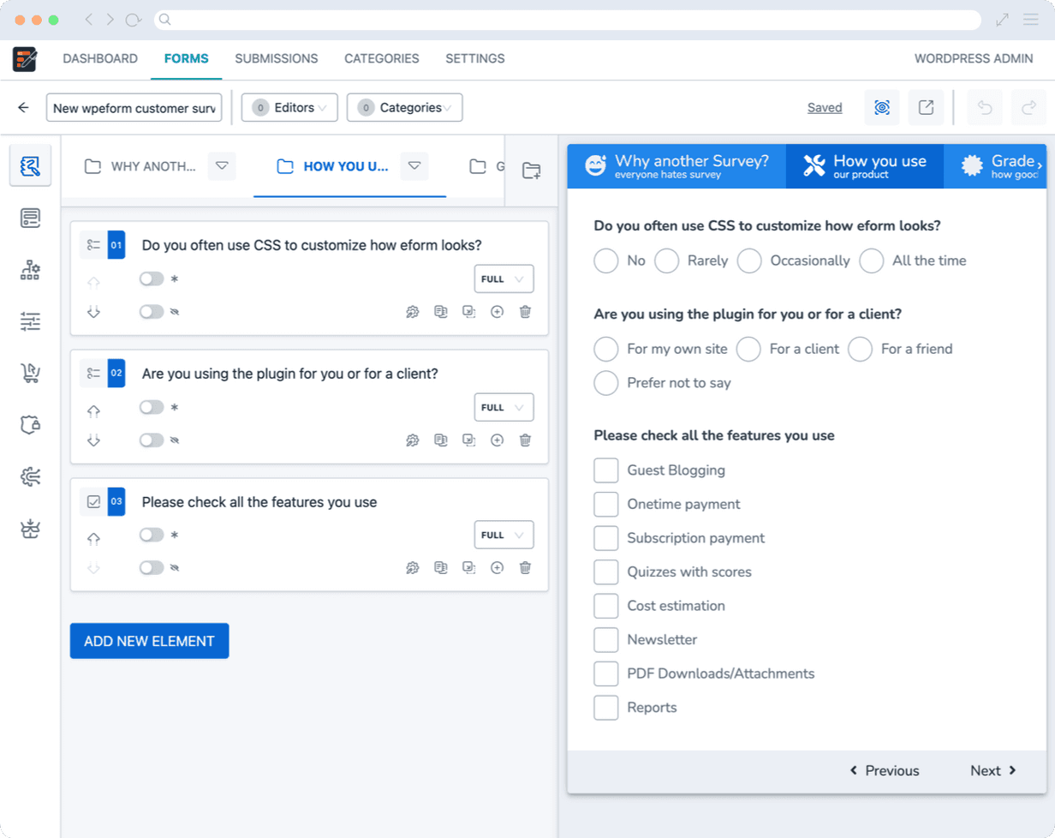This screenshot has height=838, width=1055.
Task: Open the FULL width dropdown for question 01
Action: coord(504,278)
